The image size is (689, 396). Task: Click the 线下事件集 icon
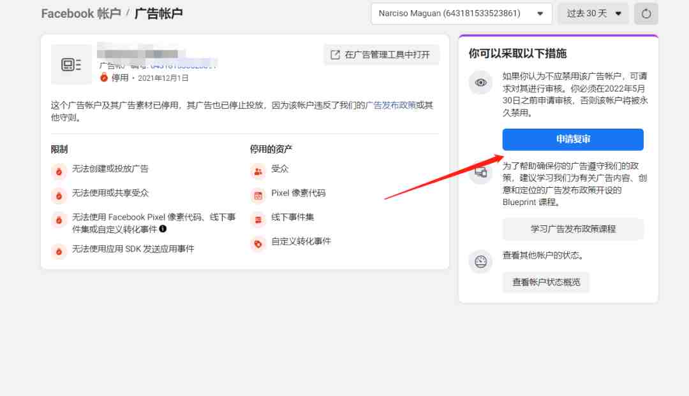point(258,220)
